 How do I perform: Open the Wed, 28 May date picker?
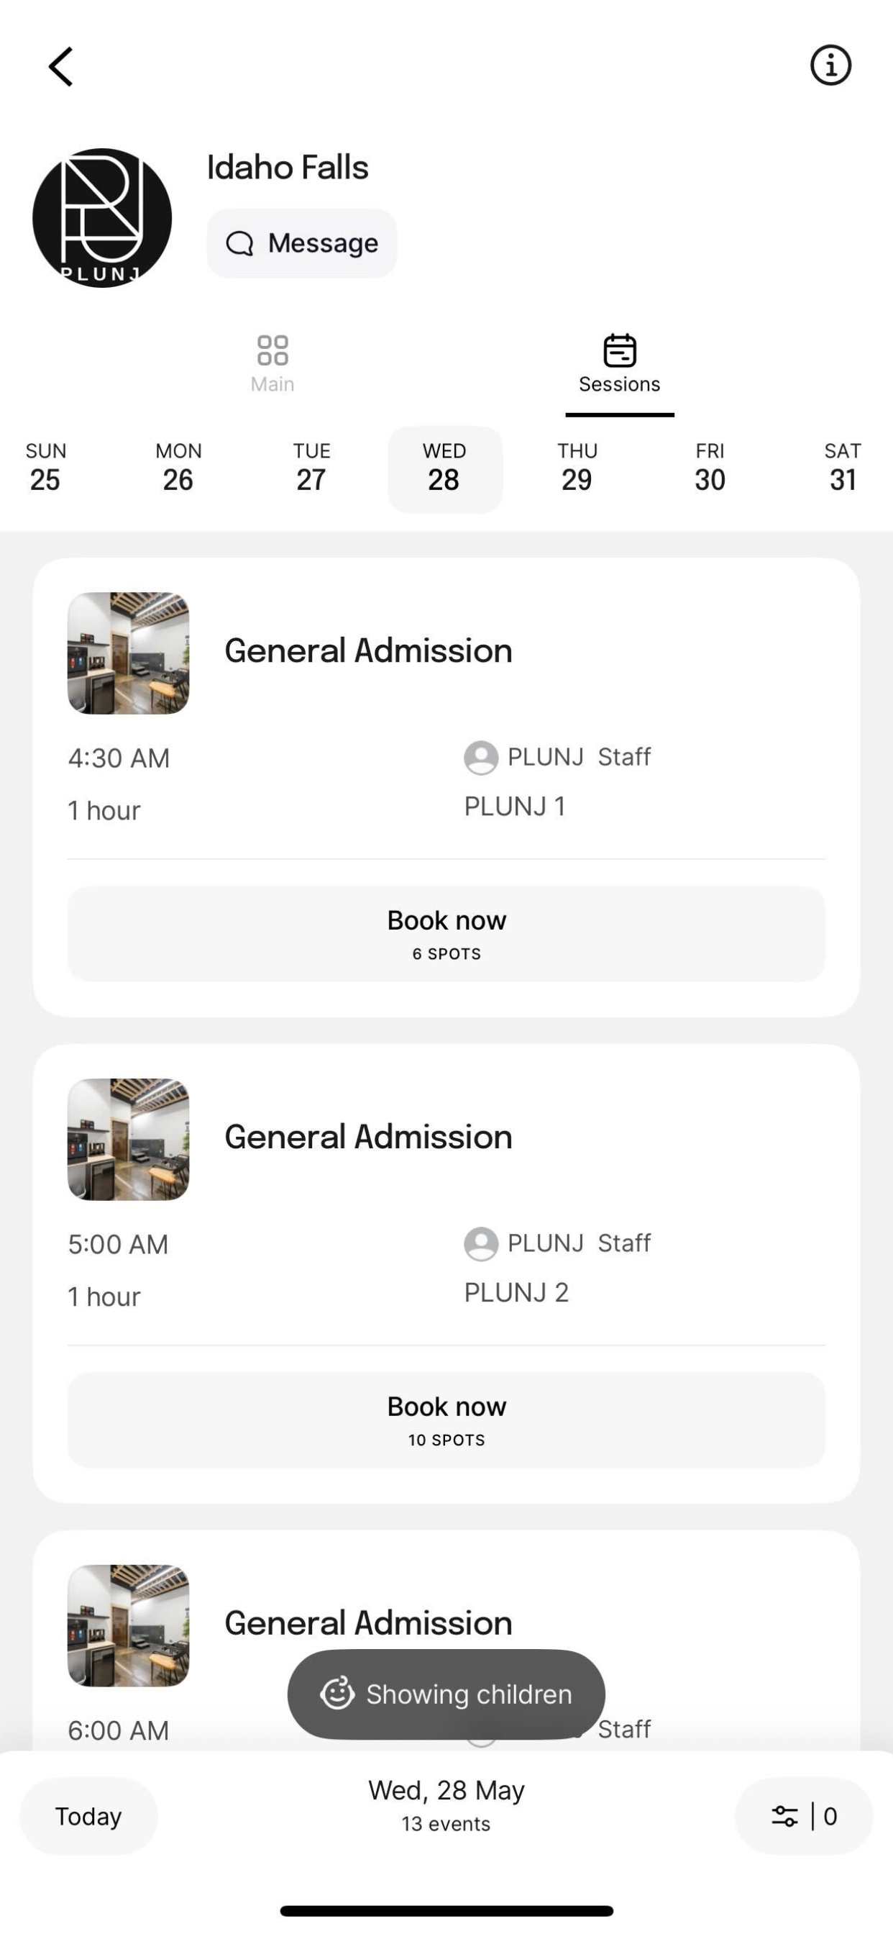[x=446, y=1806]
